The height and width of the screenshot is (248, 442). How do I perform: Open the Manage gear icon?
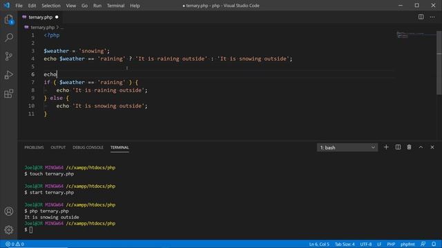pyautogui.click(x=9, y=229)
